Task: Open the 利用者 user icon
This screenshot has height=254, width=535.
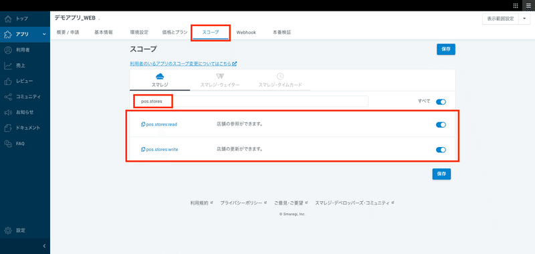Action: (9, 50)
